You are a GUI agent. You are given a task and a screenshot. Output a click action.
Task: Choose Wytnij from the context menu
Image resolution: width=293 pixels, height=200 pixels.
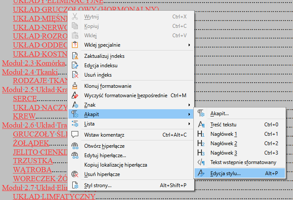tap(131, 17)
